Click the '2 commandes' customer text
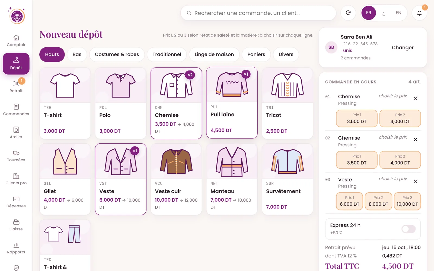The image size is (434, 271). (356, 58)
